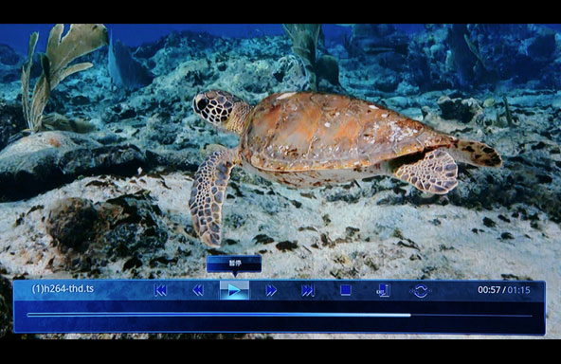The image size is (561, 364).
Task: Click the total duration 01:15
Action: click(518, 290)
